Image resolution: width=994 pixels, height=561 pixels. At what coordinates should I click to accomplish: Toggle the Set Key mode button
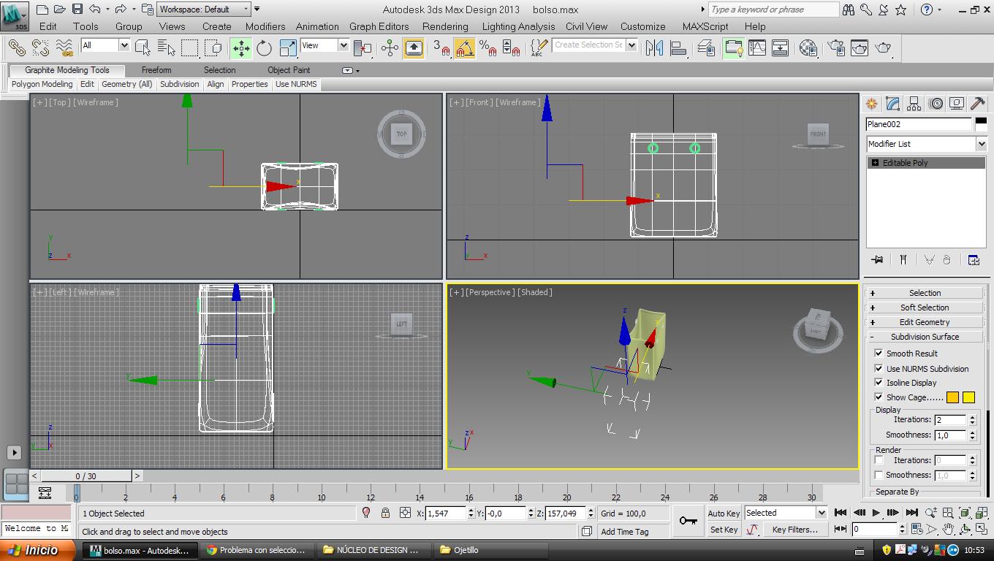coord(724,530)
